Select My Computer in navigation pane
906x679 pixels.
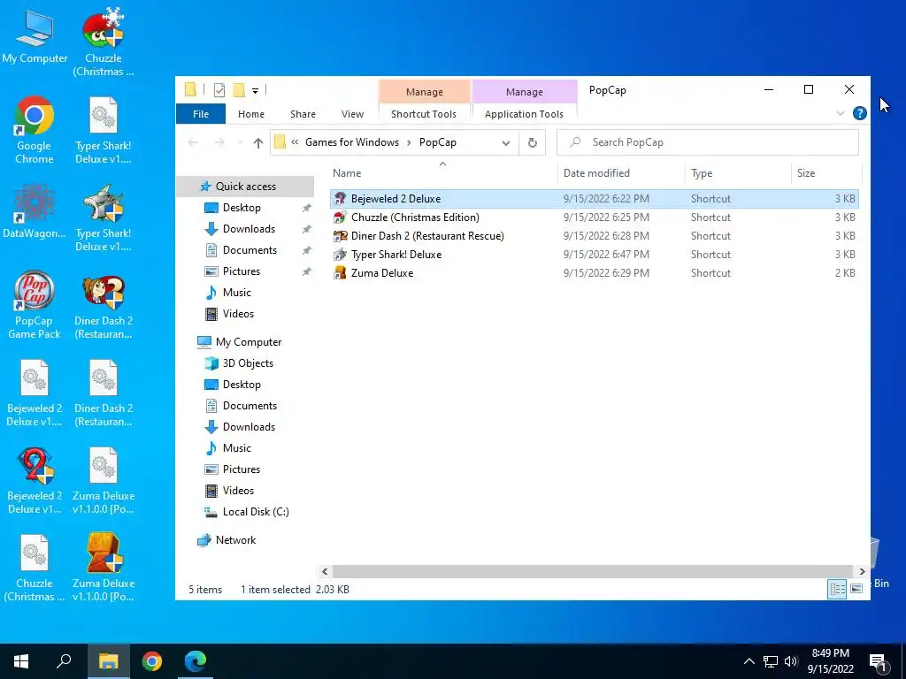pos(249,342)
